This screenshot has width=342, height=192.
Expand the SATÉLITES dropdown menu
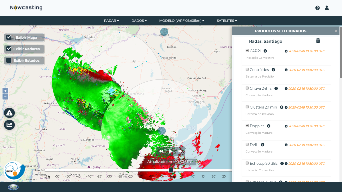click(x=227, y=21)
